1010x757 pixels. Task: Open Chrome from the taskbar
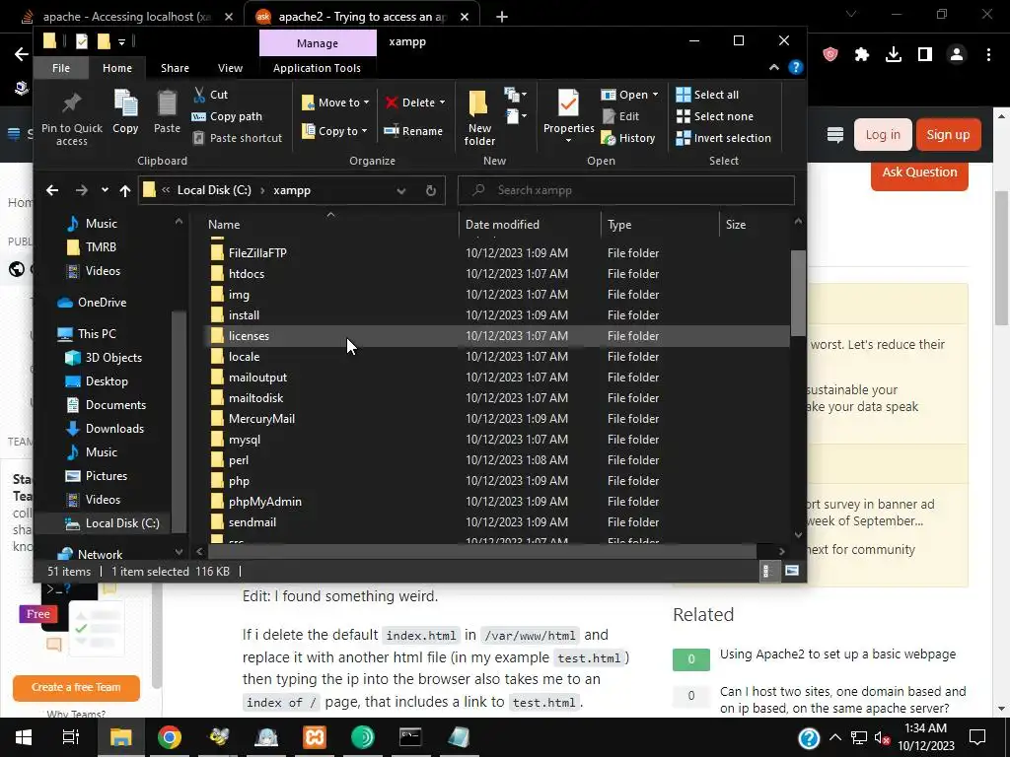click(x=170, y=737)
